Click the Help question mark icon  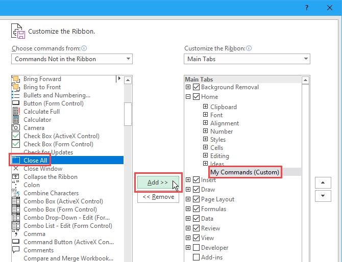click(307, 8)
